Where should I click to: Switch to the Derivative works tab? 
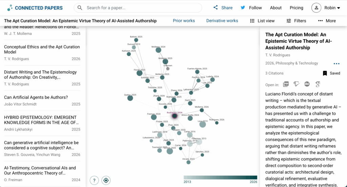coord(222,21)
